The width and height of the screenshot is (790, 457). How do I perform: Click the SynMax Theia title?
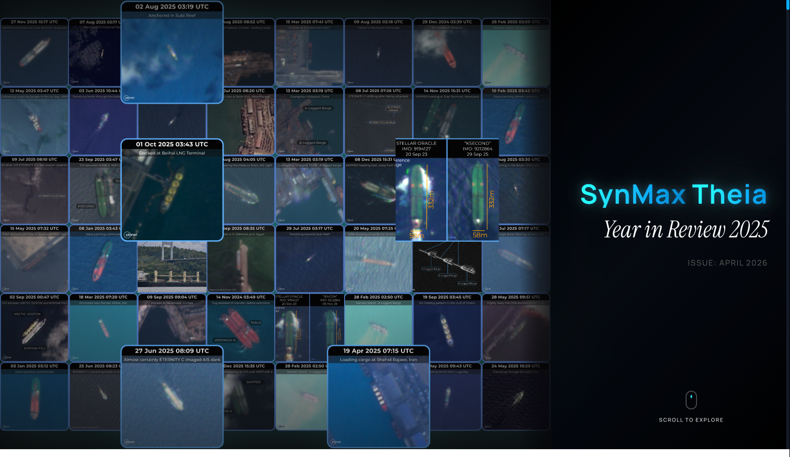674,195
